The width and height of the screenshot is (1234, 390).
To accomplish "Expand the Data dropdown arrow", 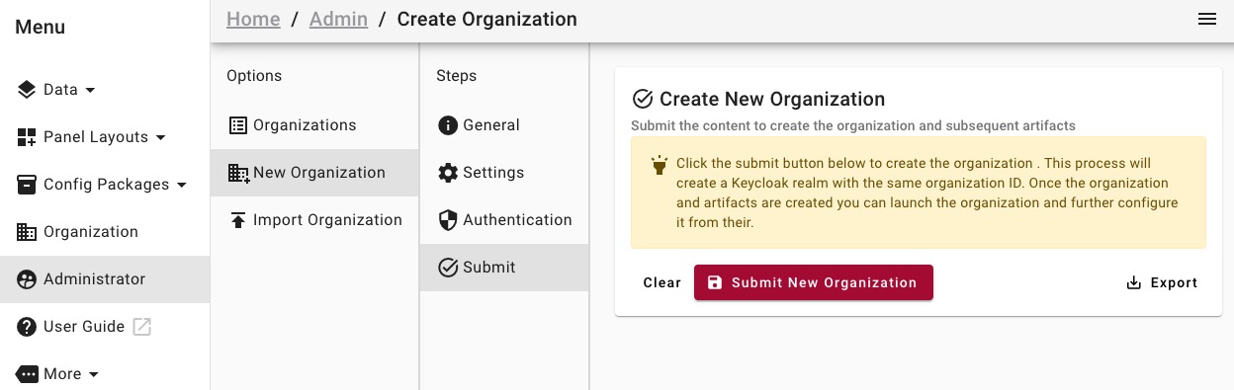I will pyautogui.click(x=91, y=90).
